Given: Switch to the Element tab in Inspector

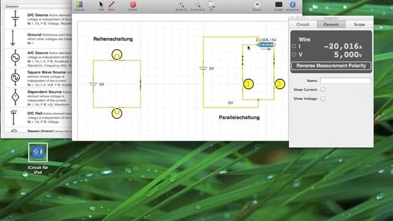Looking at the screenshot, I should pos(331,25).
